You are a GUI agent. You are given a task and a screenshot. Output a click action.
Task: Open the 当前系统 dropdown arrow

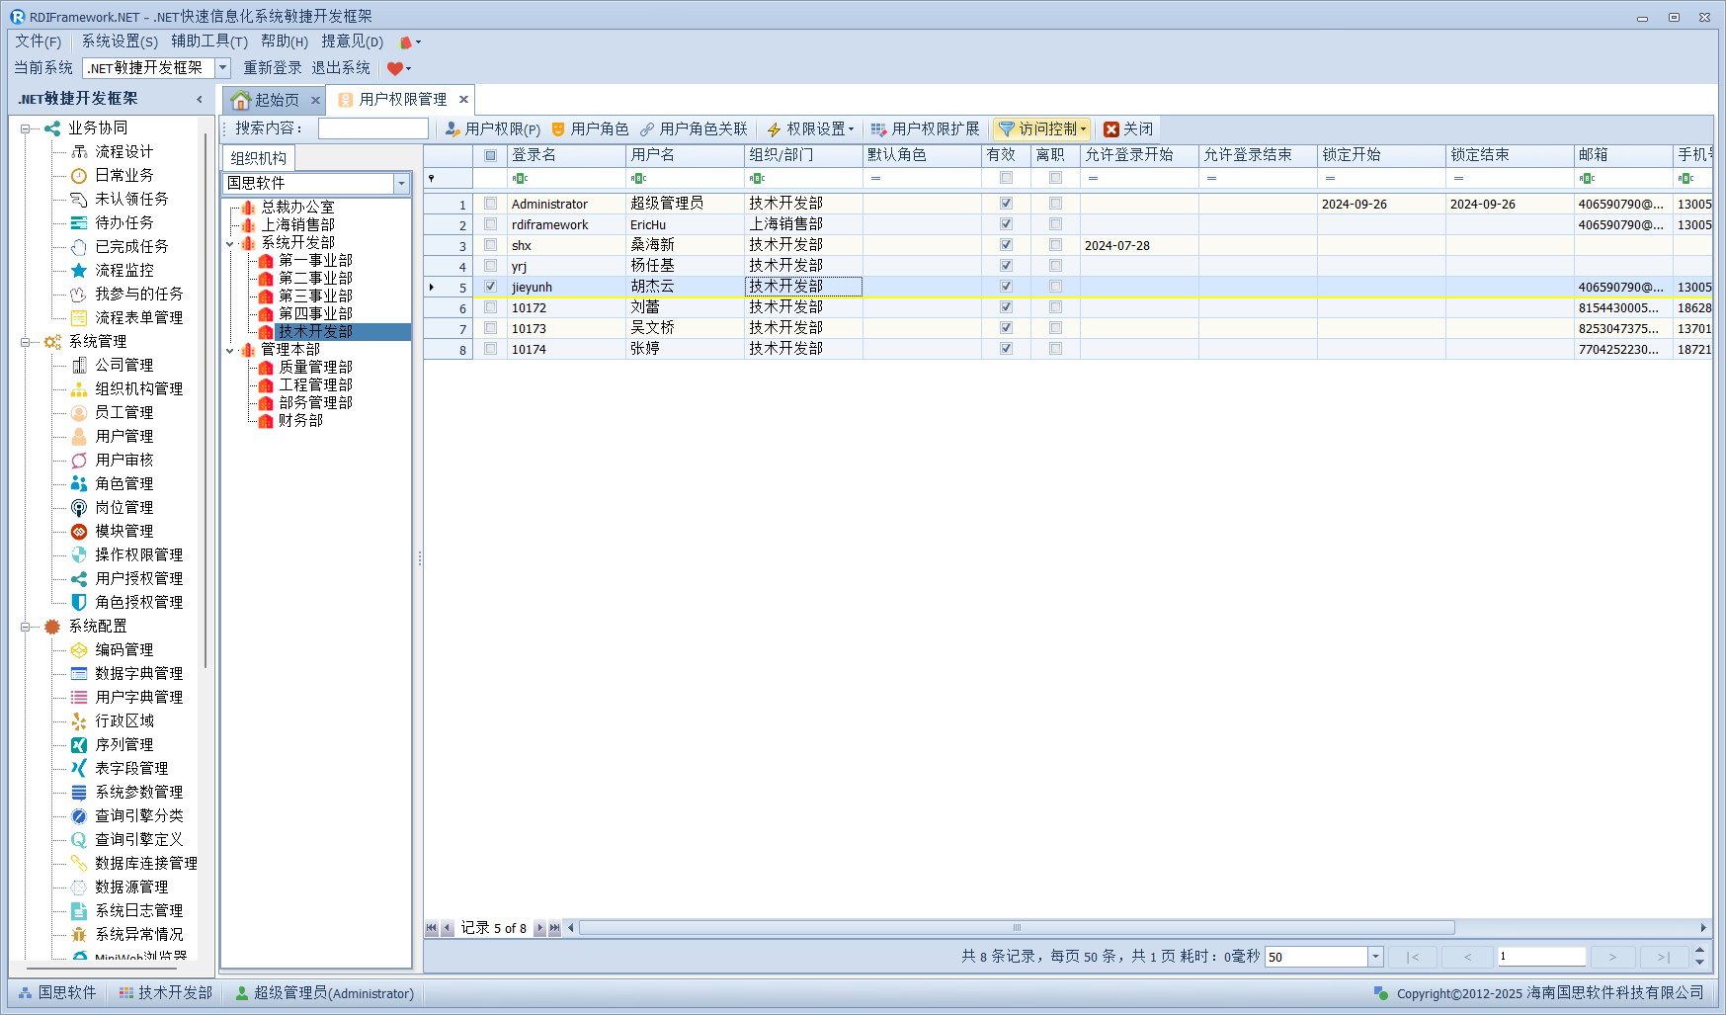[222, 68]
